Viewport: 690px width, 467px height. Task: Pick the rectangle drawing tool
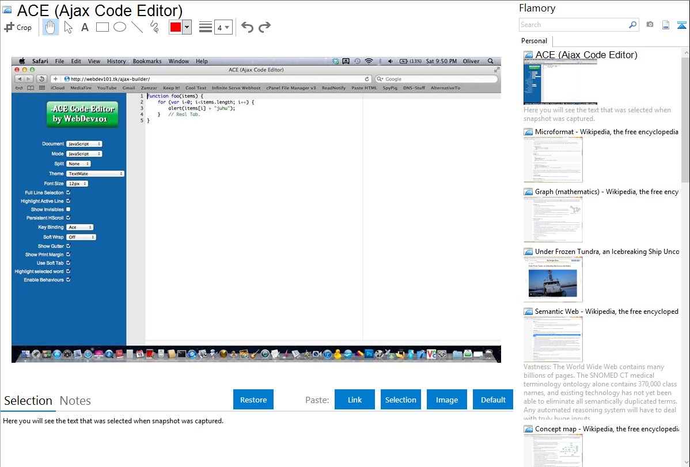(102, 27)
